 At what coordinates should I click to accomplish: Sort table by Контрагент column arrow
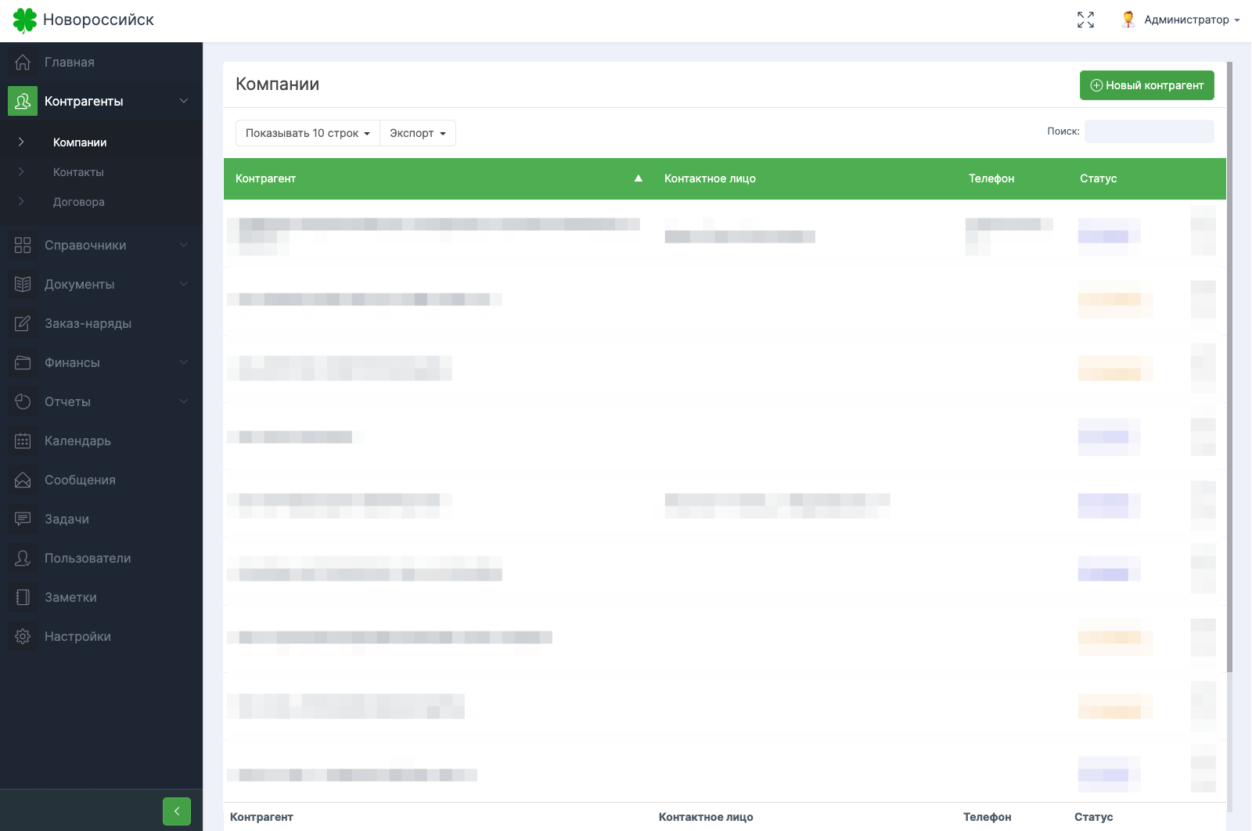[x=639, y=178]
